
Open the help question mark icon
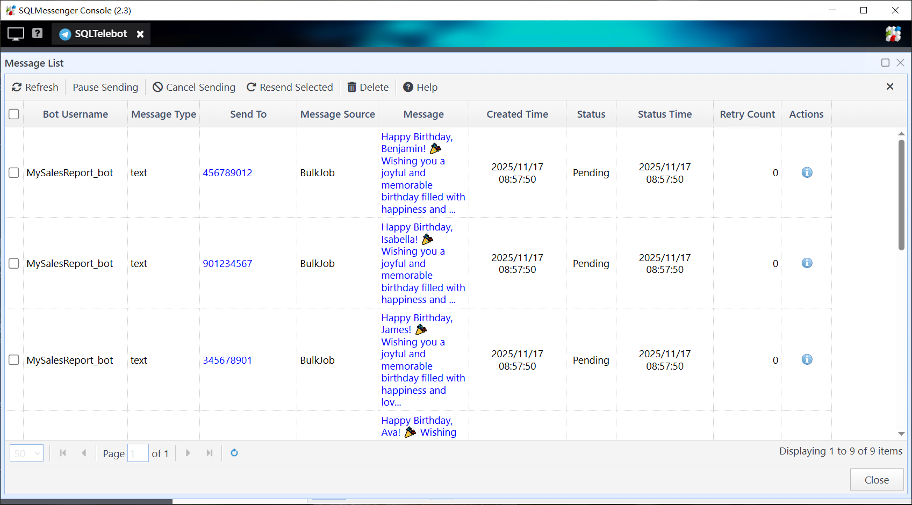point(37,33)
